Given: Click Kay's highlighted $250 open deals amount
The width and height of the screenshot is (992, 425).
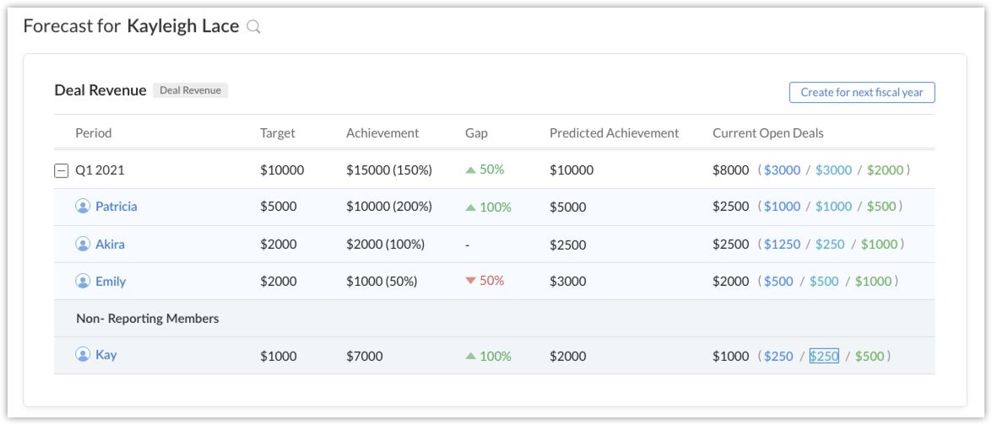Looking at the screenshot, I should click(824, 356).
